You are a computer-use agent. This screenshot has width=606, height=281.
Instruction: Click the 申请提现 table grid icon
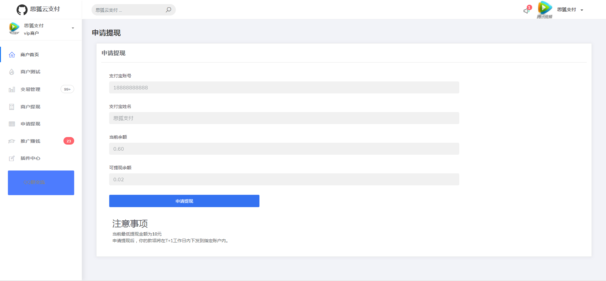[x=12, y=124]
